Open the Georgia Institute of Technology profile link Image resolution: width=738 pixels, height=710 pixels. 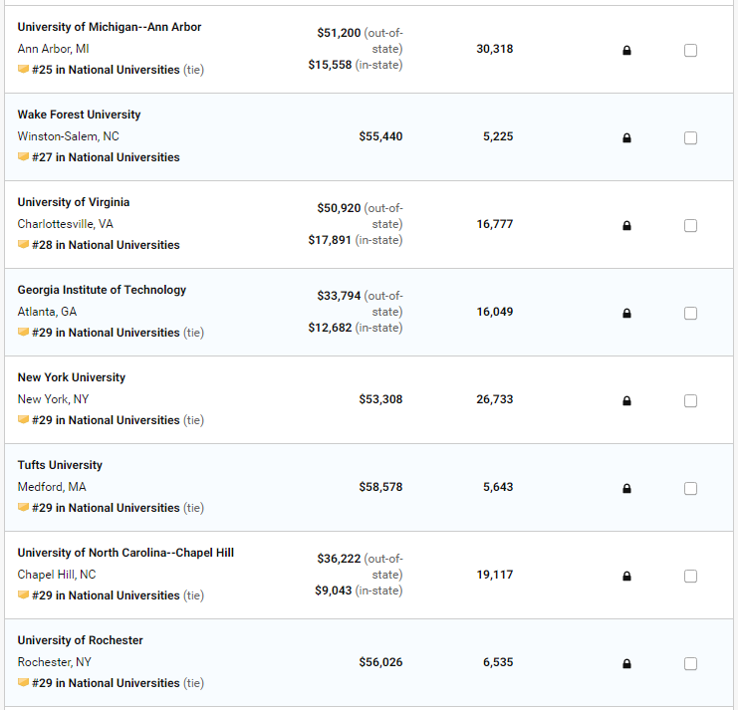tap(102, 290)
